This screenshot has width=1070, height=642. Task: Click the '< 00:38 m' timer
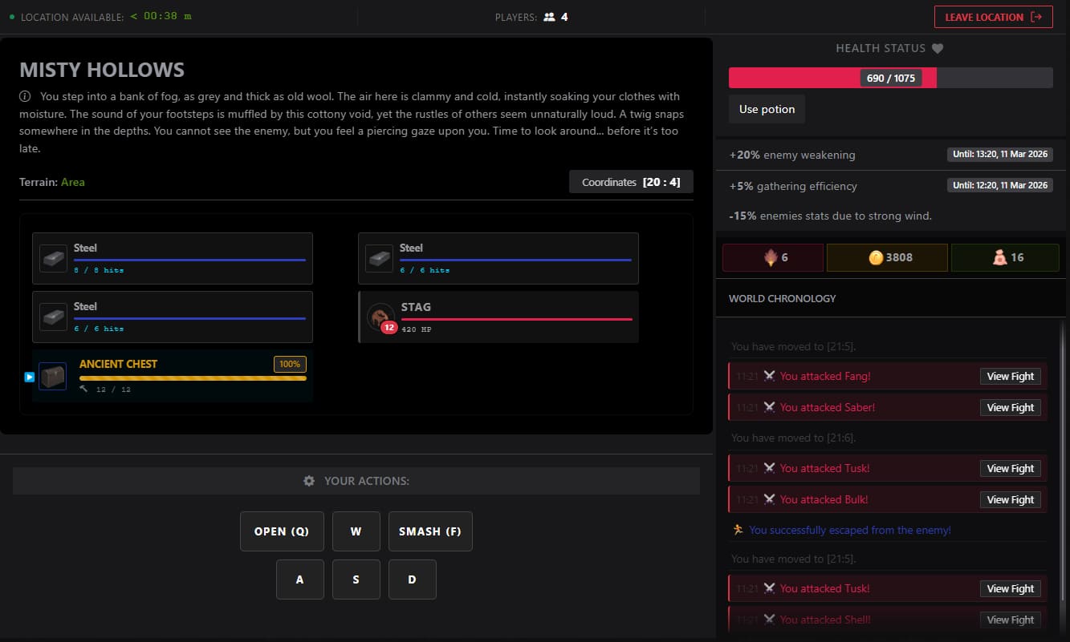point(161,16)
